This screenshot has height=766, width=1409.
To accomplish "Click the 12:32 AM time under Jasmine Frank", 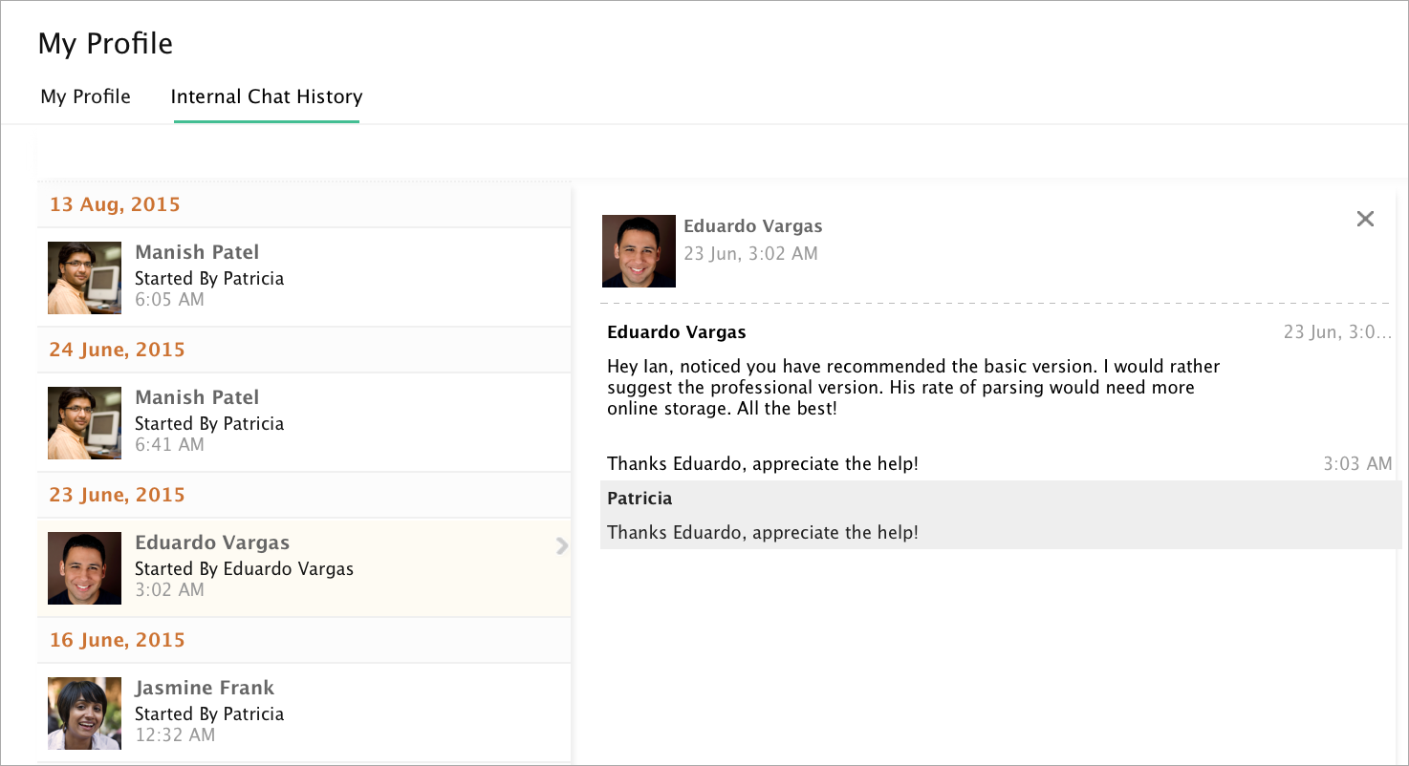I will point(174,735).
